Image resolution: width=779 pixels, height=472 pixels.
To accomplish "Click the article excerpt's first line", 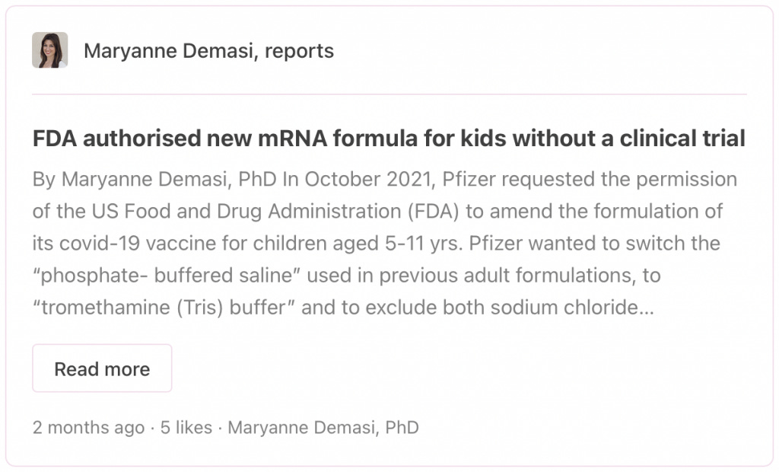I will [384, 180].
